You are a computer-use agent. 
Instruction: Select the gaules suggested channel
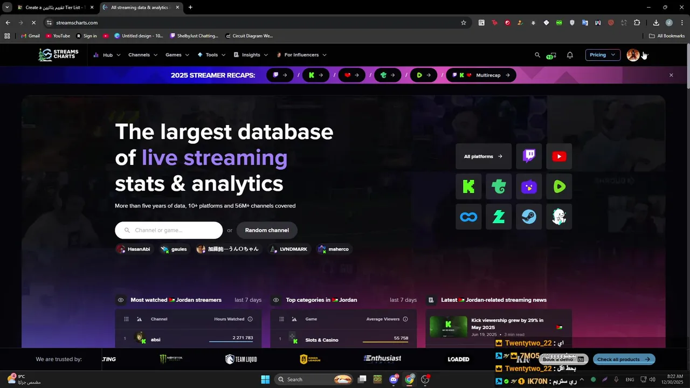point(174,249)
